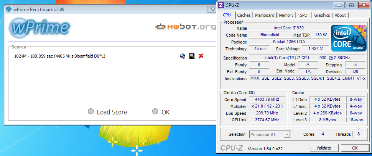The width and height of the screenshot is (372, 156).
Task: Open the About tab
Action: [340, 15]
